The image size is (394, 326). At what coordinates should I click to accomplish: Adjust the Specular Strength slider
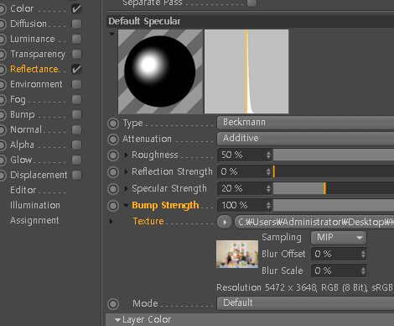click(334, 188)
